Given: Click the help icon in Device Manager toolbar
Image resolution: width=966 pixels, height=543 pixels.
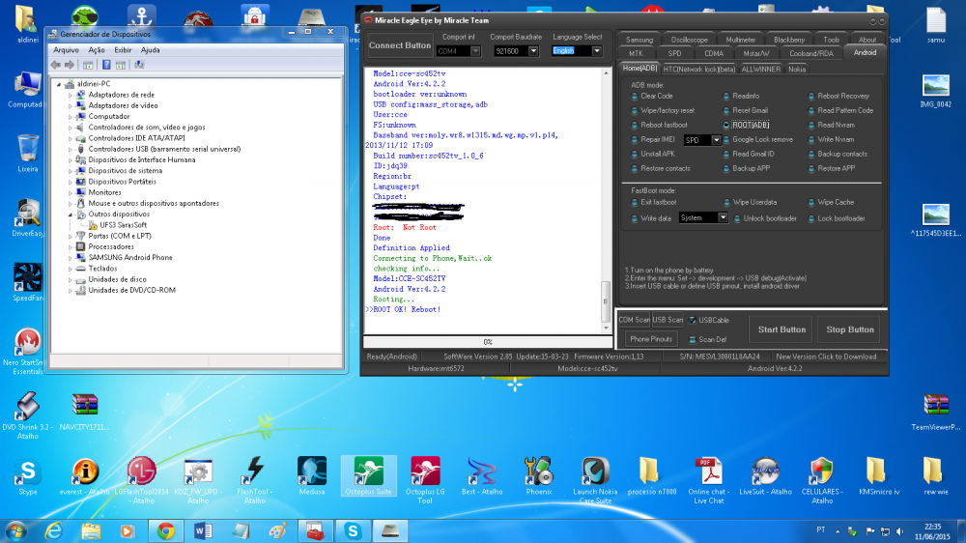Looking at the screenshot, I should pos(106,65).
